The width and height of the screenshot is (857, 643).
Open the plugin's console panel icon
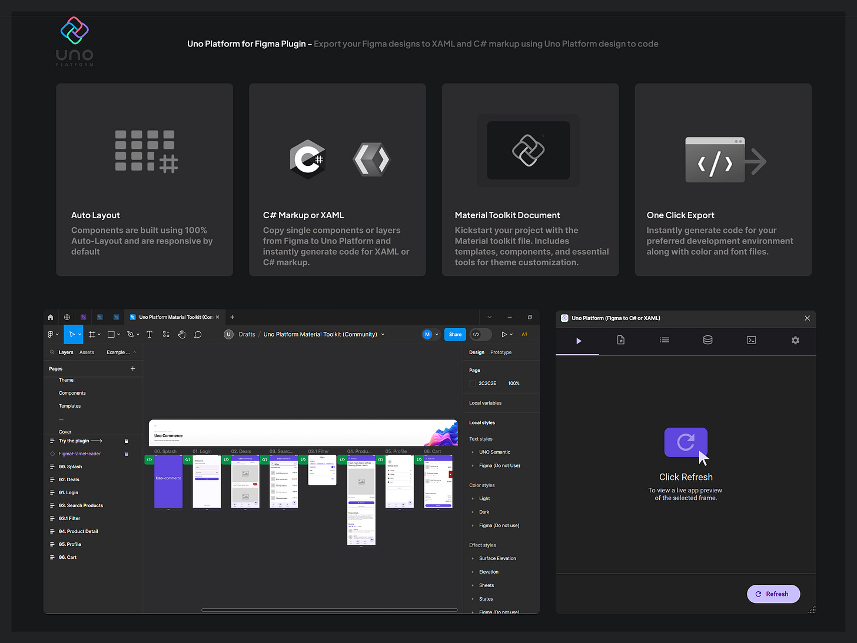(751, 340)
